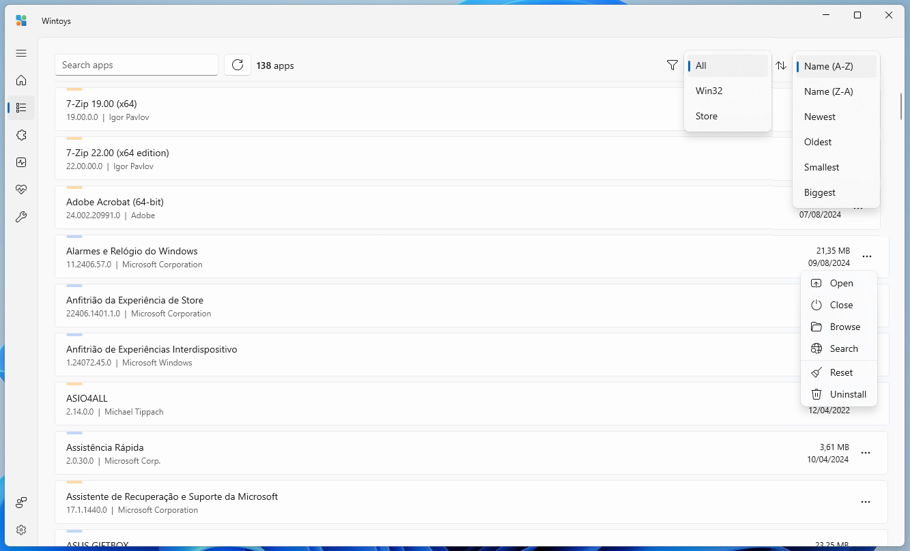Click the 21,35 MB size value

(833, 250)
